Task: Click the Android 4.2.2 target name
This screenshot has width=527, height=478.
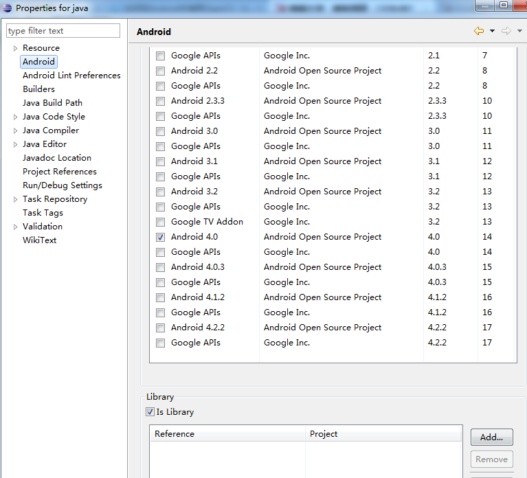Action: coord(198,328)
